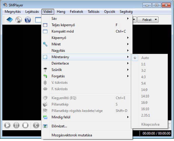The width and height of the screenshot is (174, 141).
Task: Click the Forgatás green arrow icon
Action: pyautogui.click(x=45, y=76)
